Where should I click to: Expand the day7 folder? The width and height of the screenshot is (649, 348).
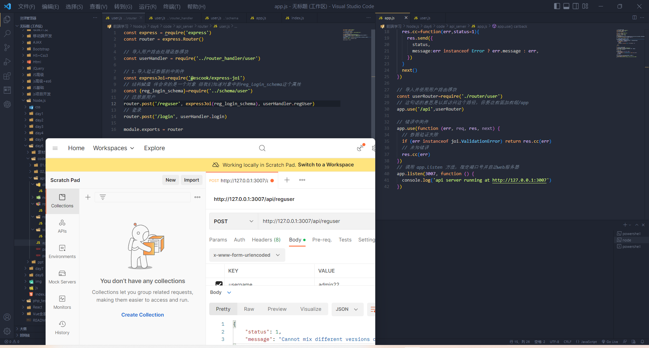coord(26,269)
